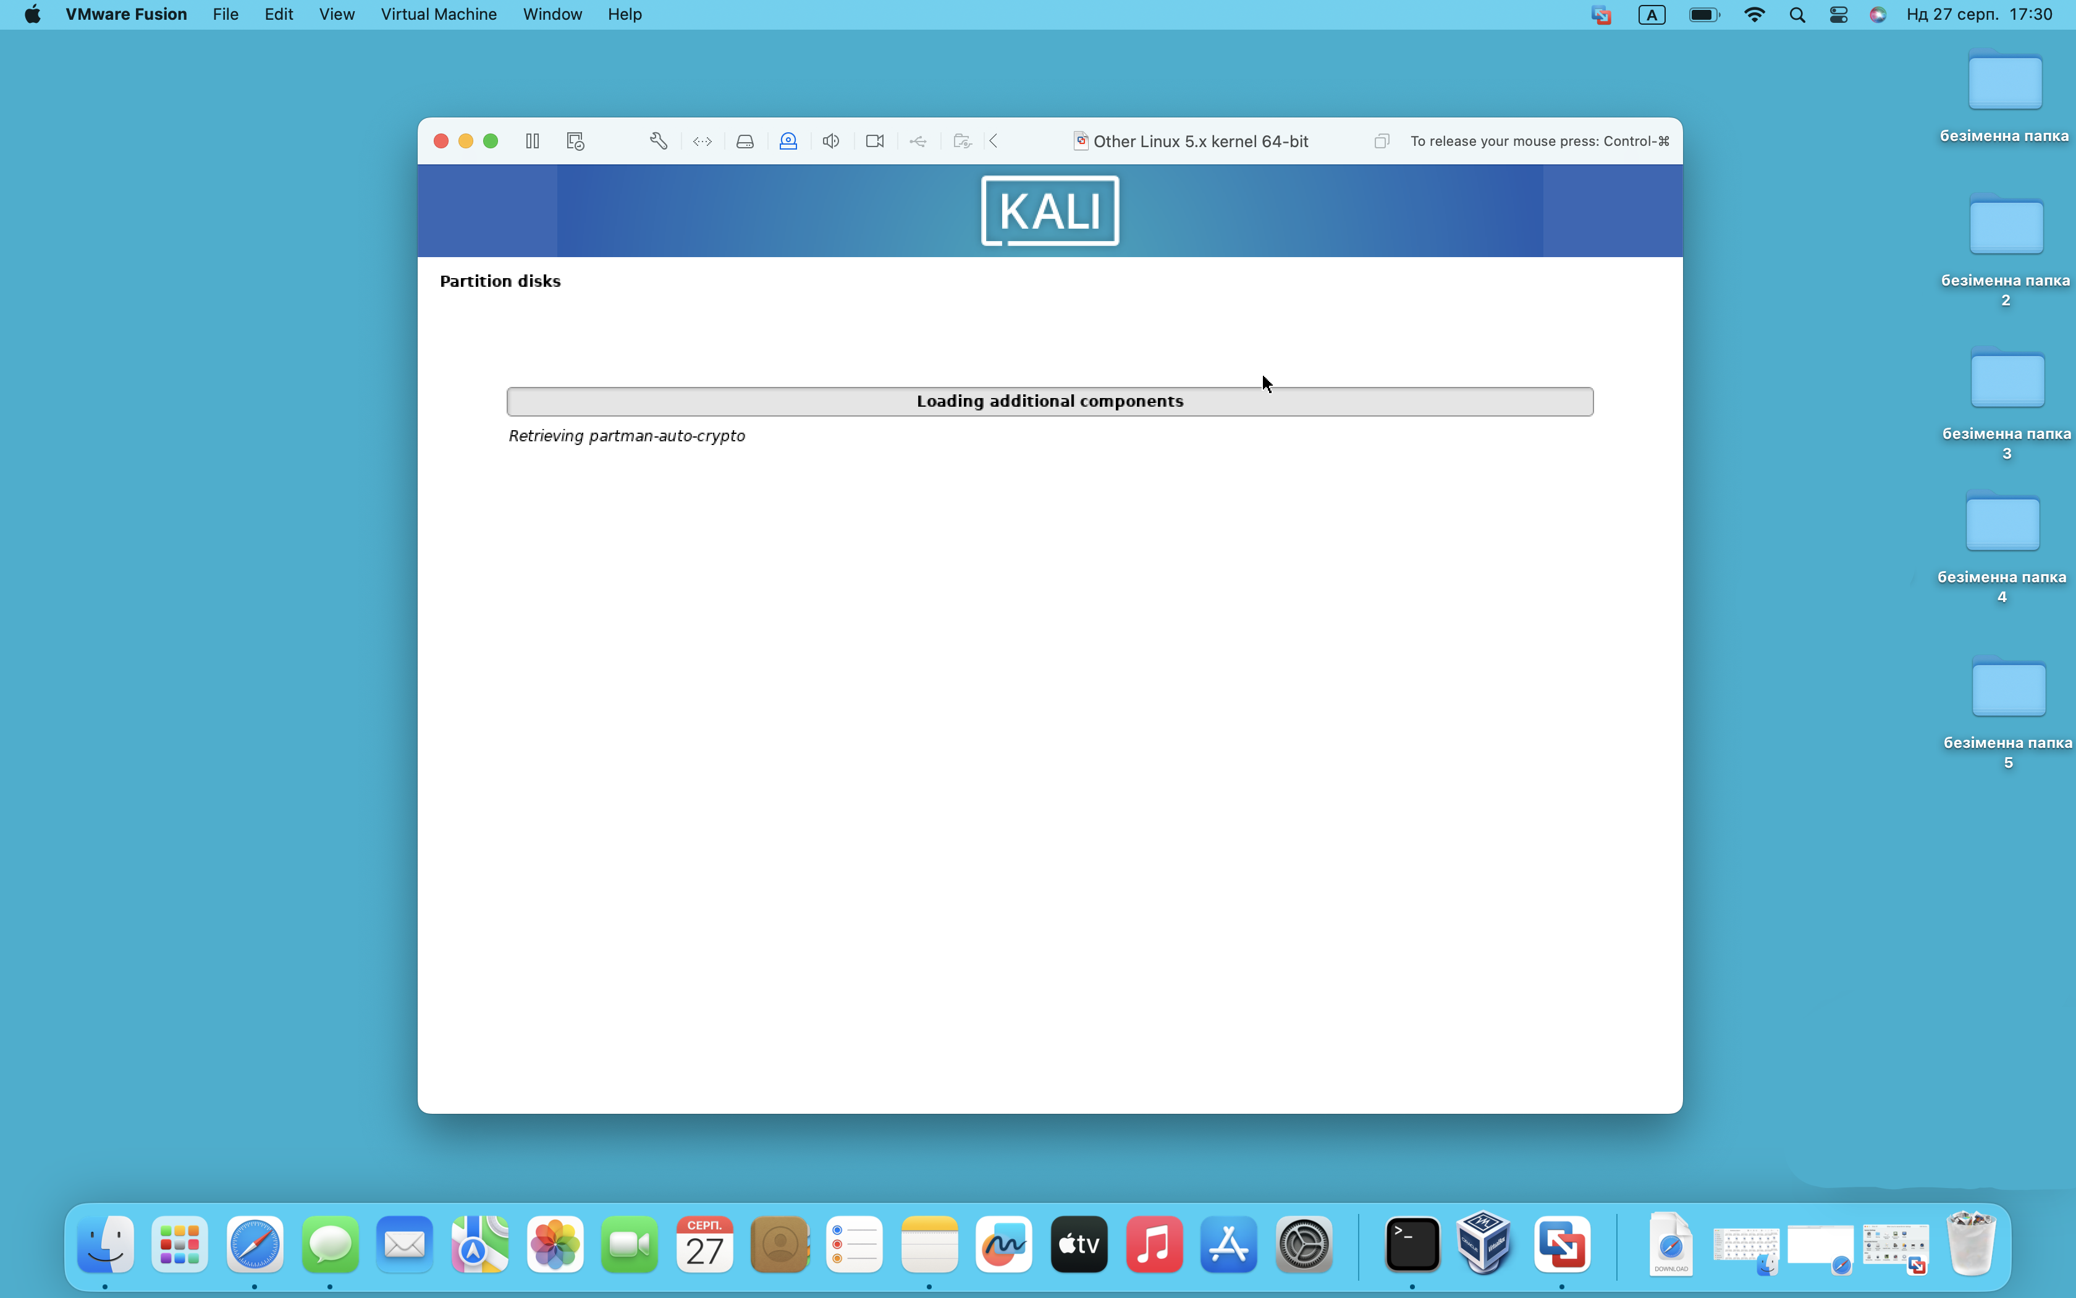Click the keyboard input source A indicator
The image size is (2076, 1298).
[1652, 15]
